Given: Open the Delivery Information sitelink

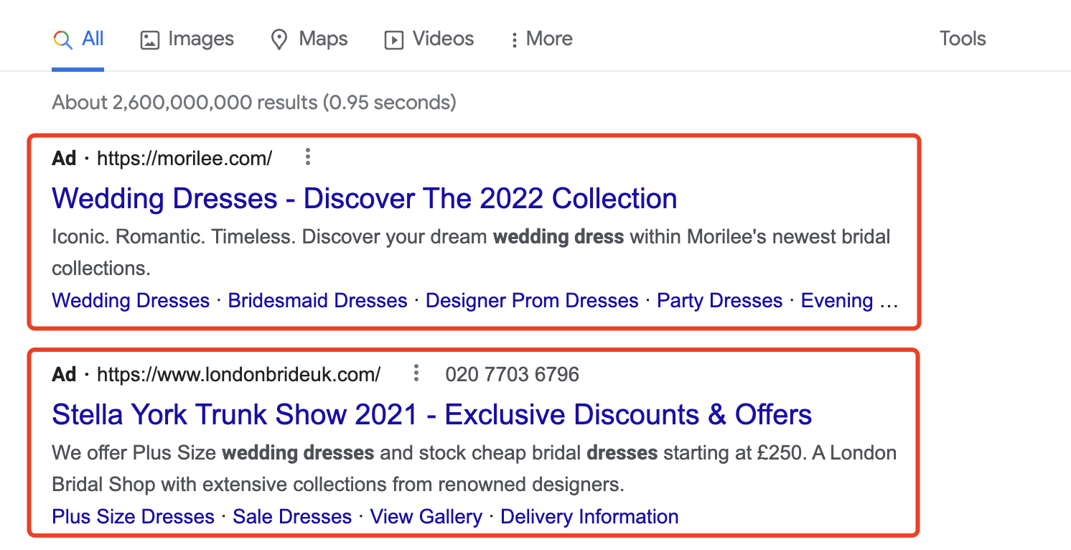Looking at the screenshot, I should pyautogui.click(x=589, y=516).
